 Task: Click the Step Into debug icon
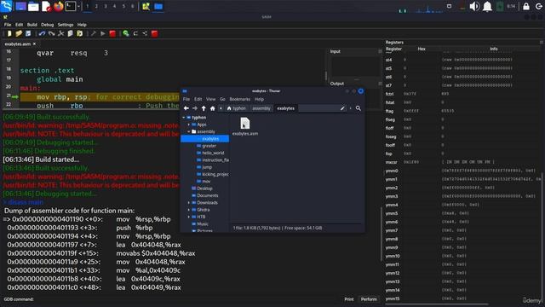(145, 33)
